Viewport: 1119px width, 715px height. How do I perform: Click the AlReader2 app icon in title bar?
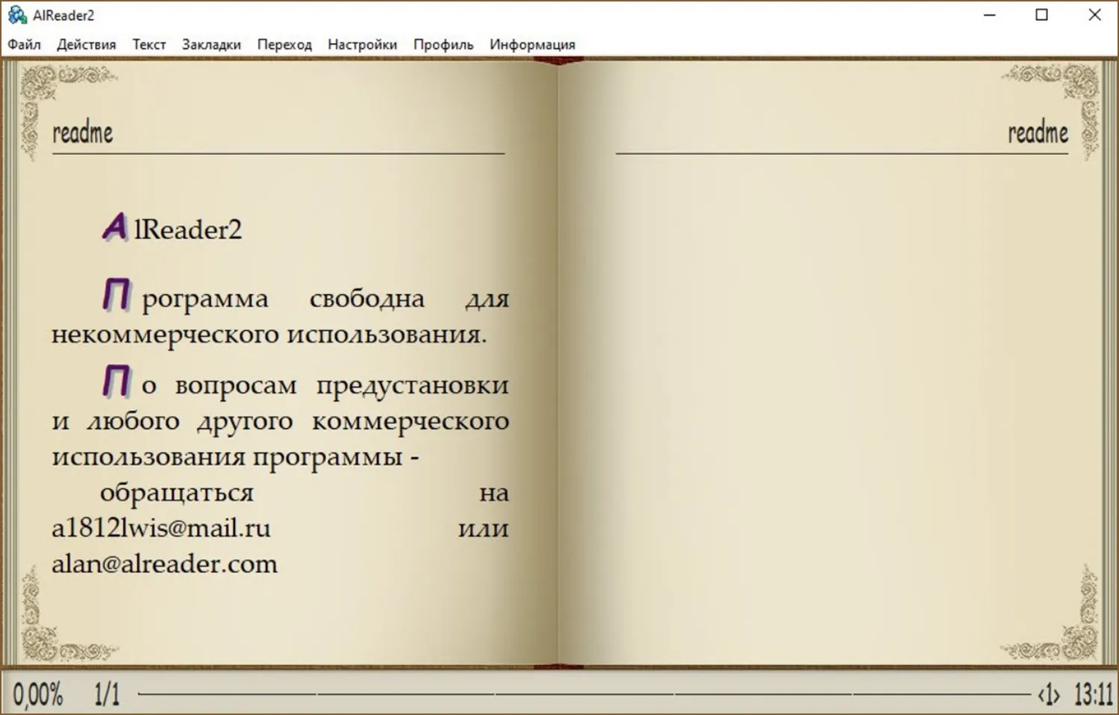coord(17,15)
